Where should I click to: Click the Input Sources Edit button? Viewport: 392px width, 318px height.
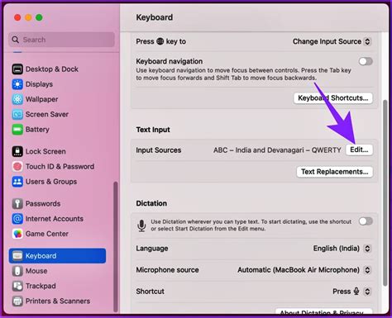[x=359, y=150]
